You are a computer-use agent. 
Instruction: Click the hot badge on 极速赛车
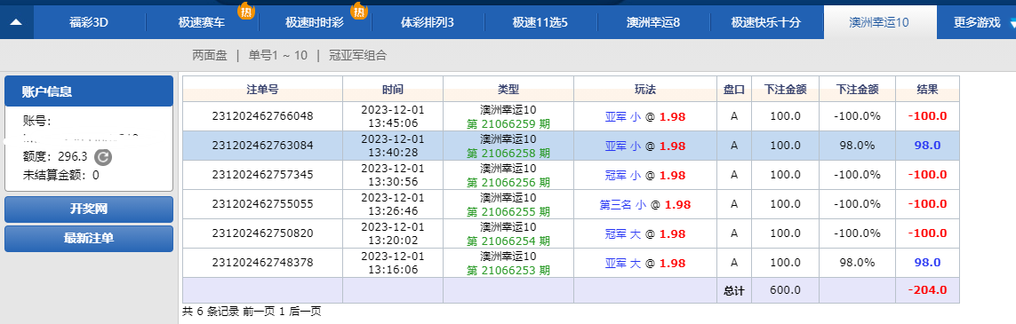coord(245,11)
